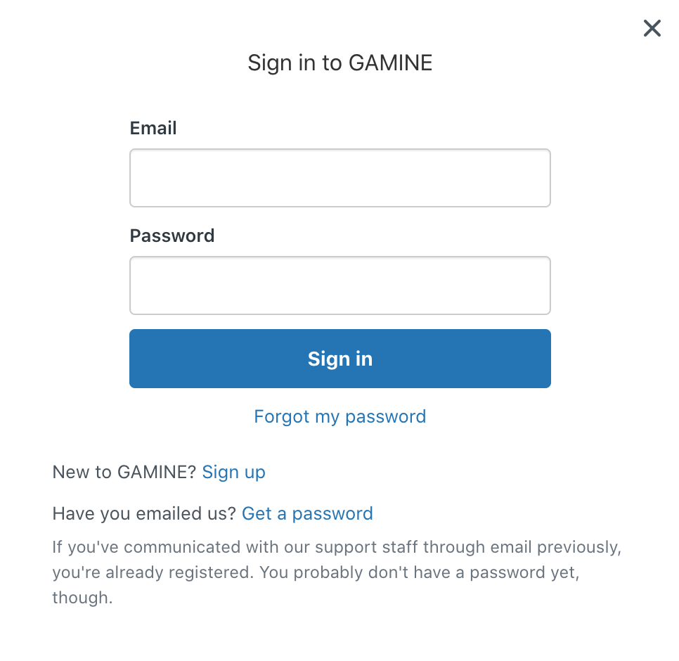Select the text box under Email
The image size is (679, 661).
coord(339,178)
